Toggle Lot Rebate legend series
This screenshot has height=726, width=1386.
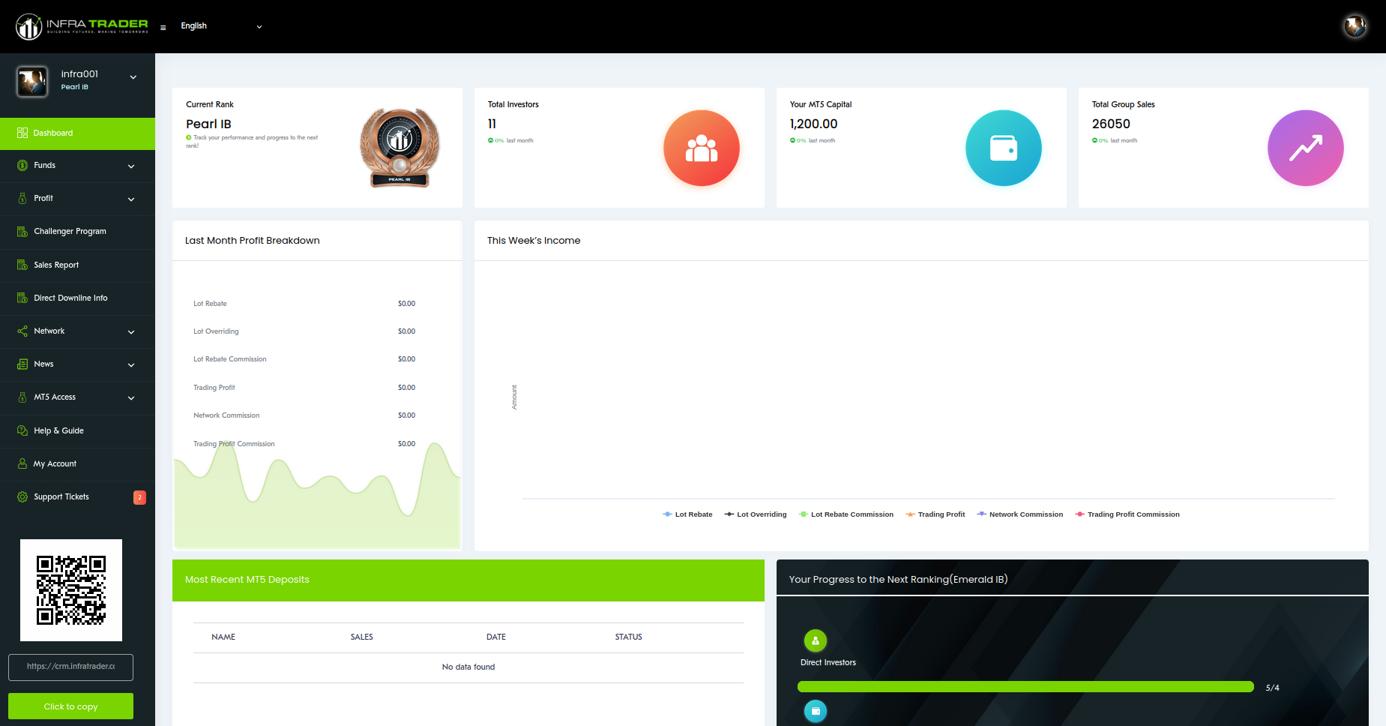(x=687, y=514)
